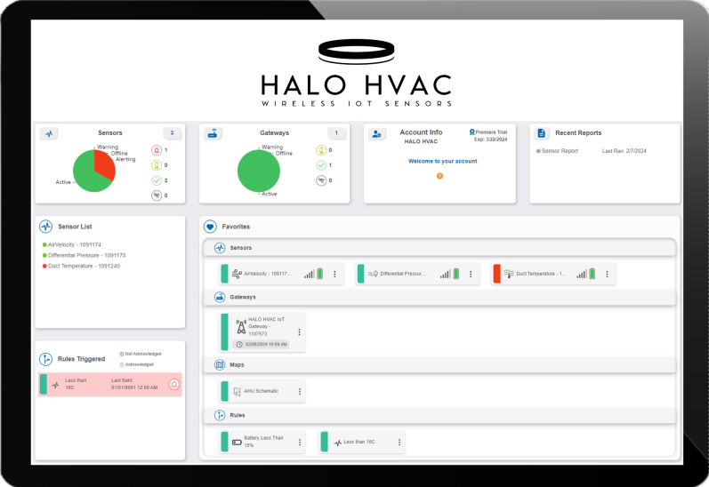Collapse the Rules favorites section

(x=439, y=415)
